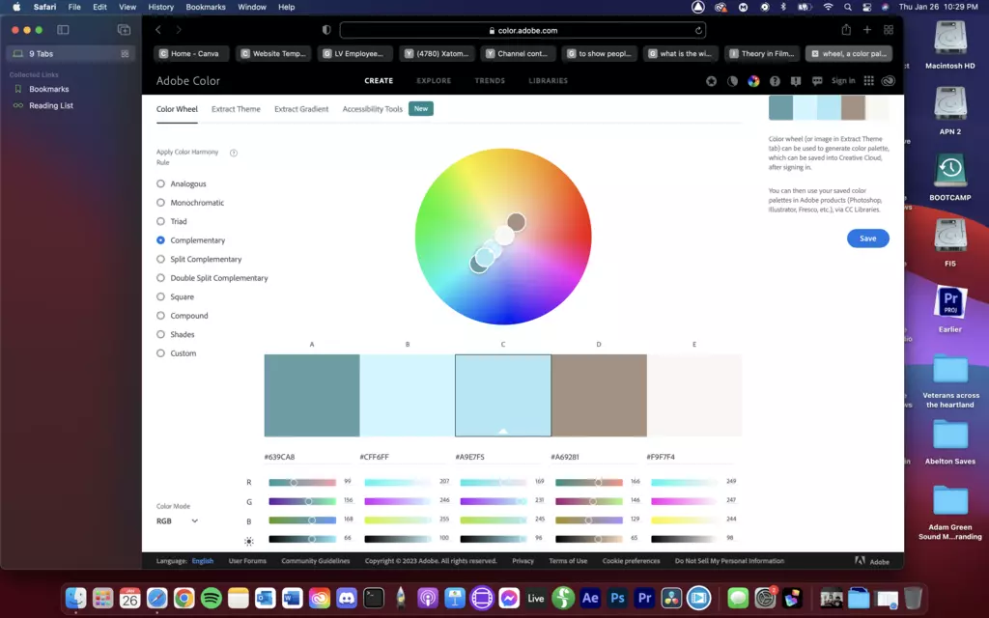This screenshot has width=989, height=618.
Task: Select color swatch D brown
Action: click(599, 395)
